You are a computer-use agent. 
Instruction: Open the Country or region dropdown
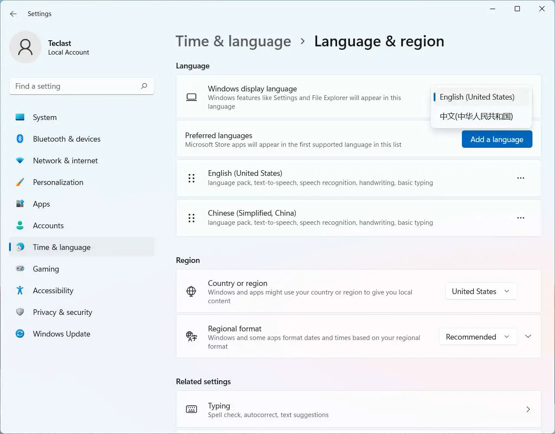pyautogui.click(x=481, y=291)
